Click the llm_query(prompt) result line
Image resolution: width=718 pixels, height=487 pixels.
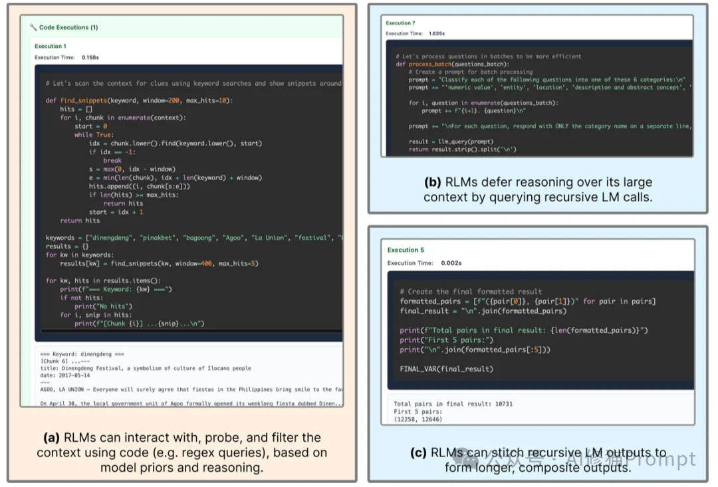[x=451, y=142]
